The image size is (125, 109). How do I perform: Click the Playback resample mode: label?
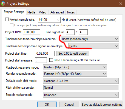click(x=22, y=68)
